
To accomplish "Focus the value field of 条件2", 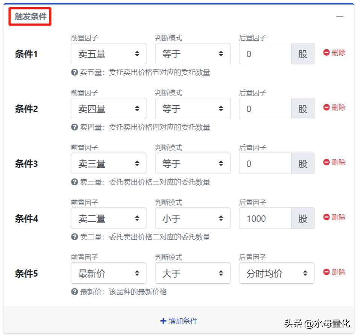I will click(265, 108).
